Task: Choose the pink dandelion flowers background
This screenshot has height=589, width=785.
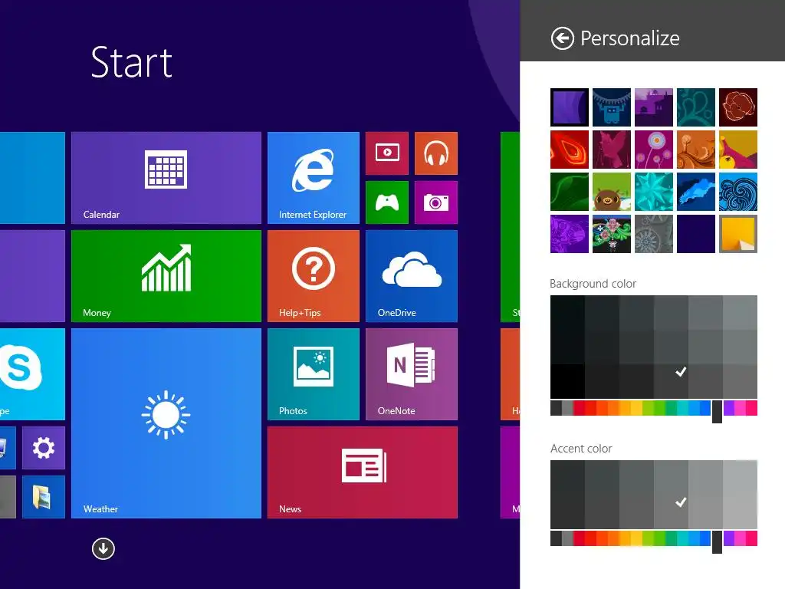Action: coord(654,150)
